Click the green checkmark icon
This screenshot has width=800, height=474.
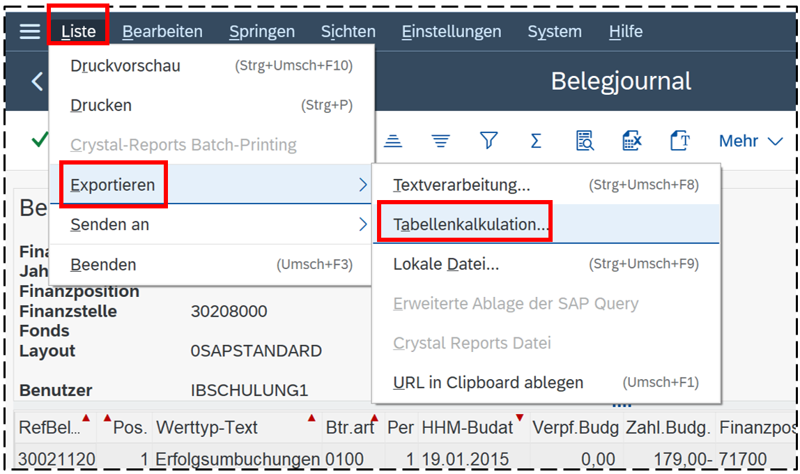tap(40, 140)
